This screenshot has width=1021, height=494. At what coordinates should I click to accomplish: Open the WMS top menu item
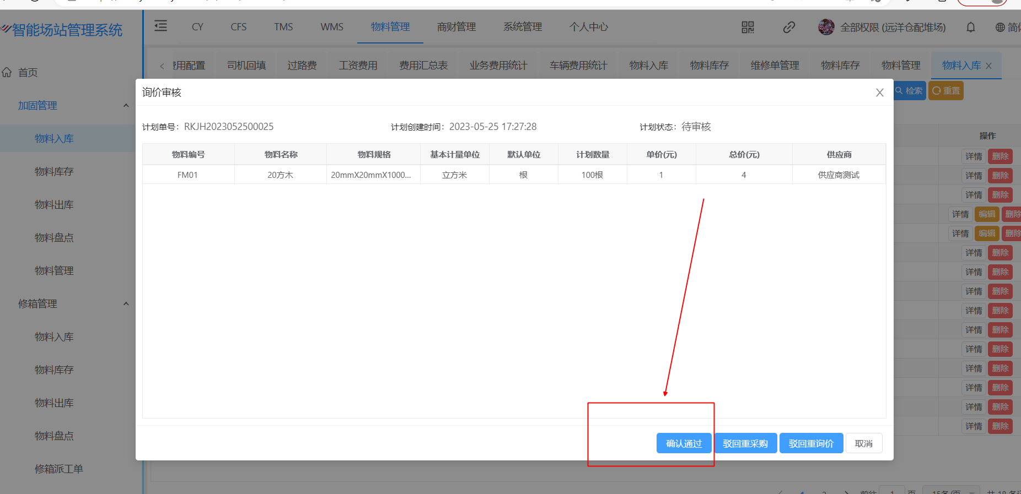(332, 27)
